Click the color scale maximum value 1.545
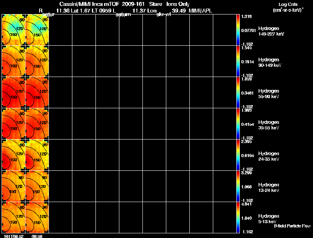This screenshot has height=238, width=313. click(x=246, y=48)
